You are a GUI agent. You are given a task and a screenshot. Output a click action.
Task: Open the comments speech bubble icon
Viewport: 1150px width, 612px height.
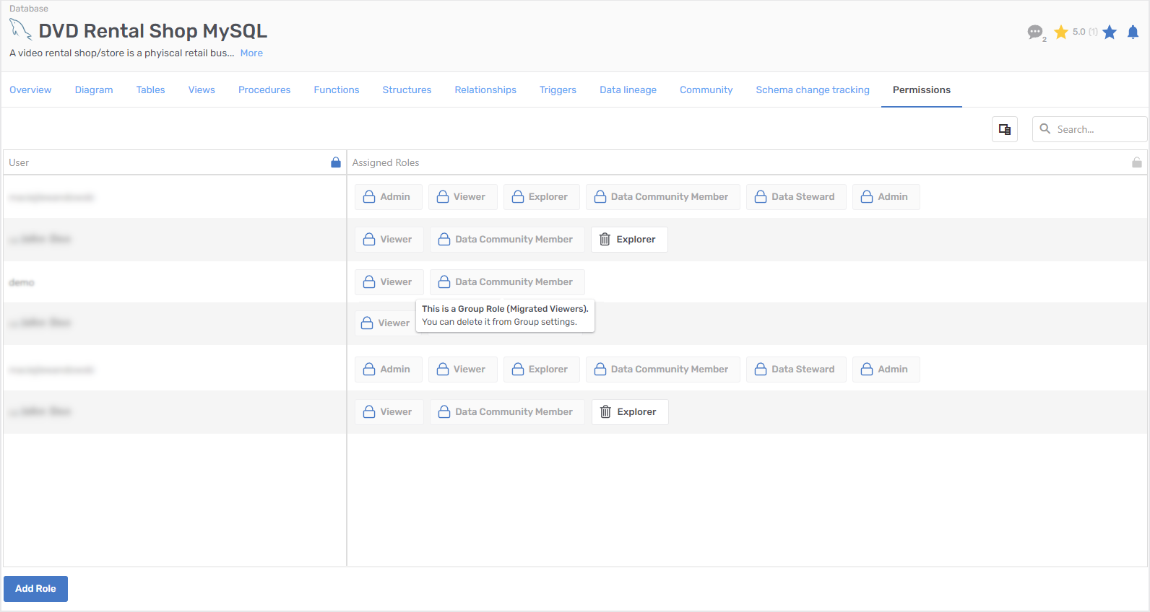tap(1035, 32)
